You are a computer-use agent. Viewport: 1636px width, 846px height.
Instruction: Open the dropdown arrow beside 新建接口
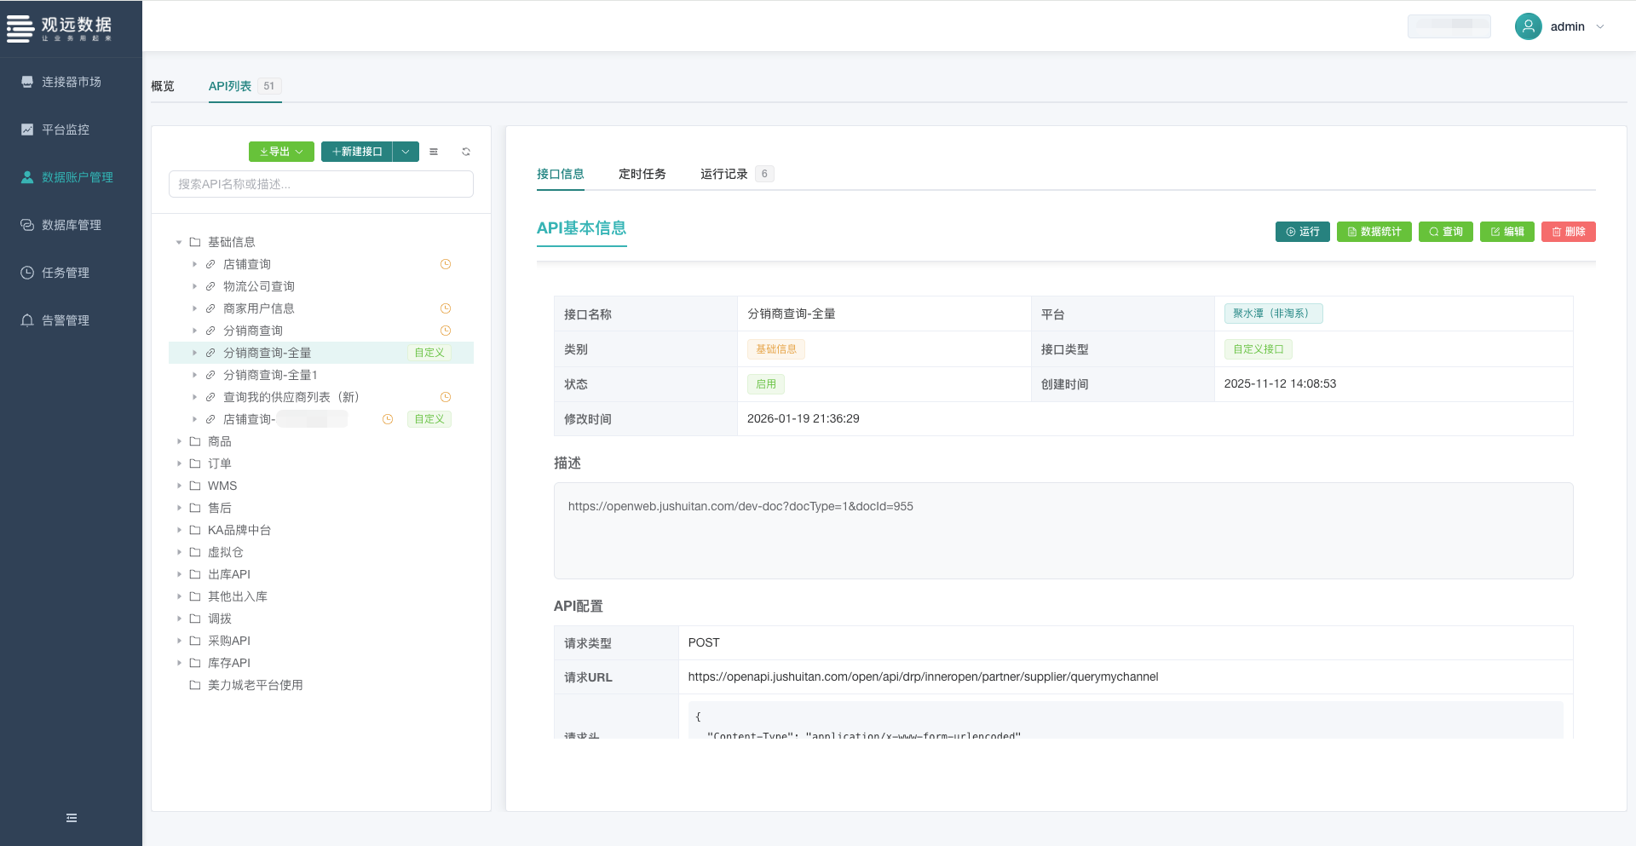click(406, 152)
